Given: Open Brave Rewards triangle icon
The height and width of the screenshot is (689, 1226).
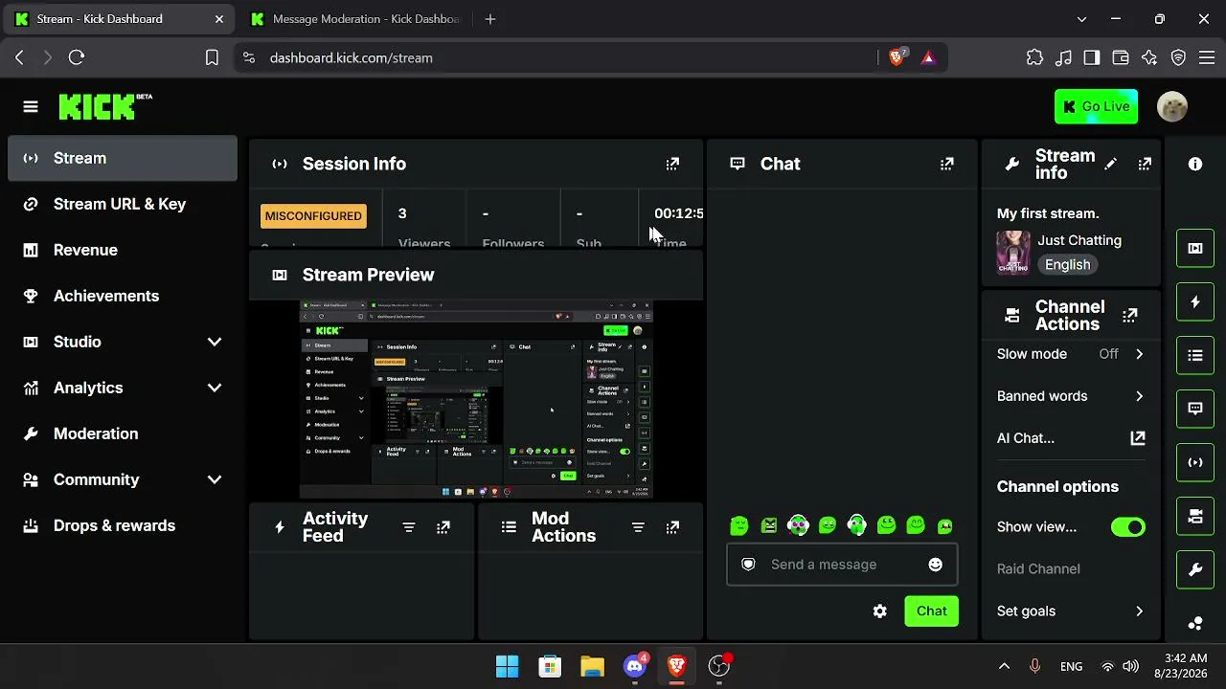Looking at the screenshot, I should point(928,57).
